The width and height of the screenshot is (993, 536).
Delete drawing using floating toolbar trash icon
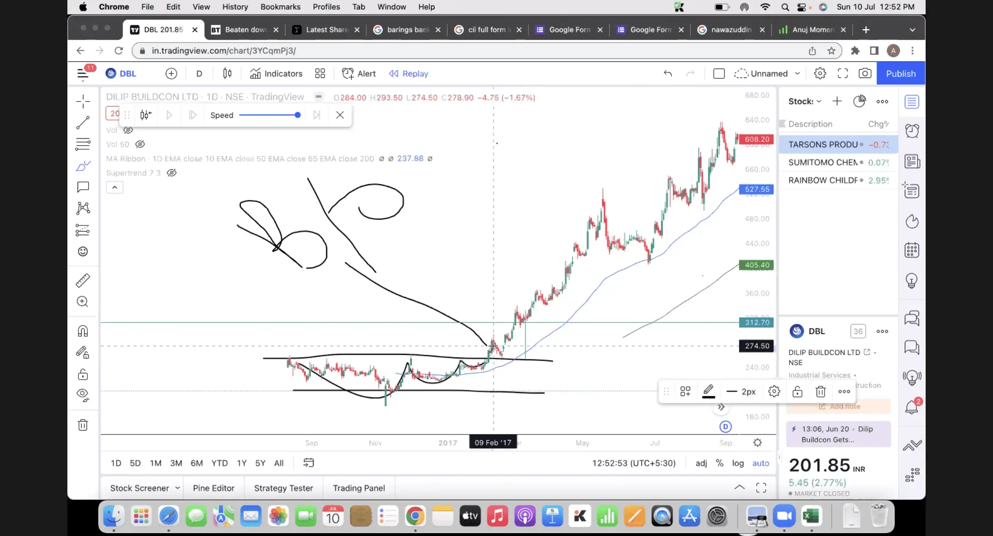821,392
